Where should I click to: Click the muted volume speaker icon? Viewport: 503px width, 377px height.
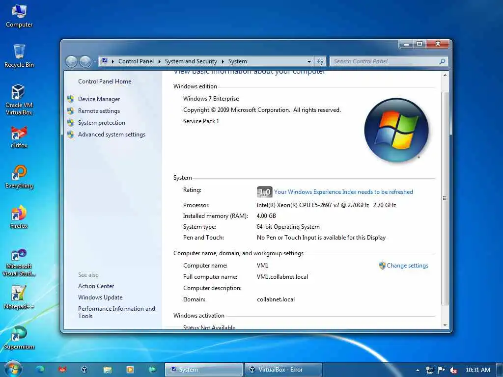click(453, 370)
